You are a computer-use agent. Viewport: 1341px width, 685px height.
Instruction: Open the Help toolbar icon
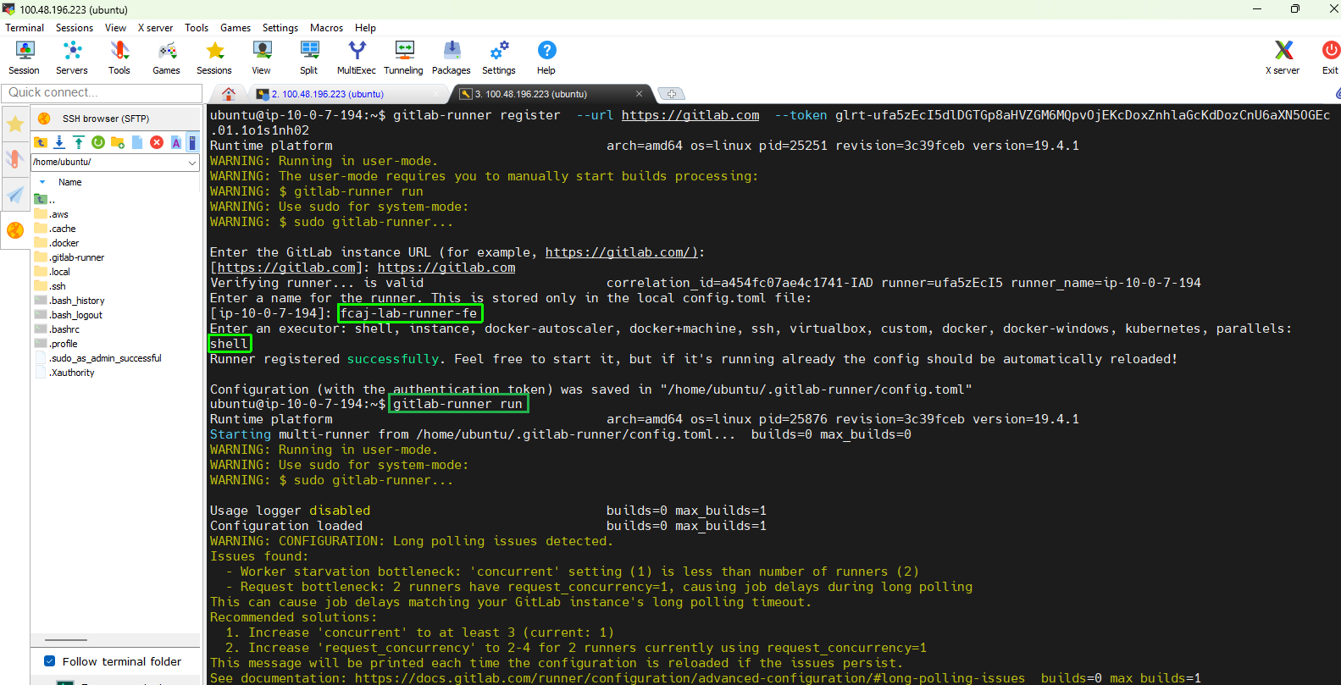(x=546, y=58)
